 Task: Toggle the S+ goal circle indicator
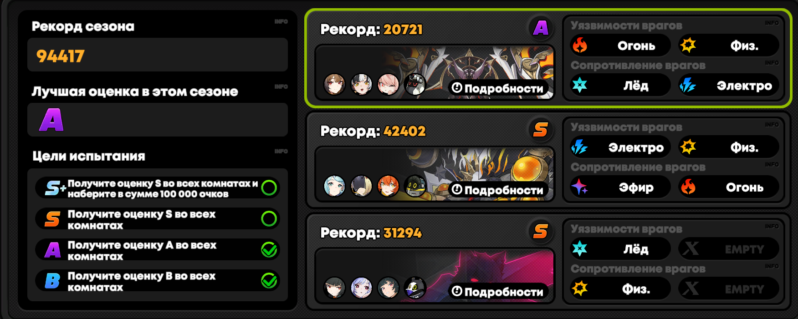point(269,187)
